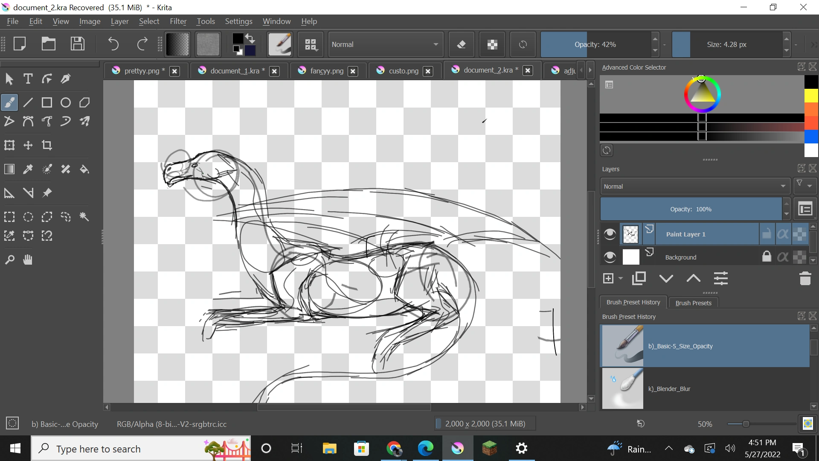Activate the Gradient tool

pos(9,169)
